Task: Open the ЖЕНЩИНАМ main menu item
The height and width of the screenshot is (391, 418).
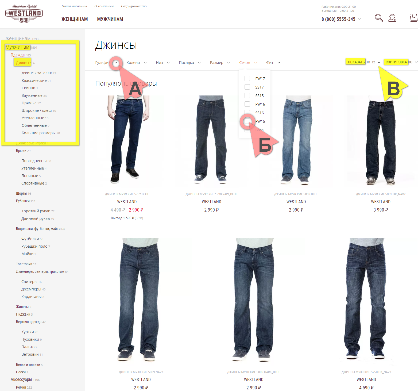Action: (x=75, y=19)
